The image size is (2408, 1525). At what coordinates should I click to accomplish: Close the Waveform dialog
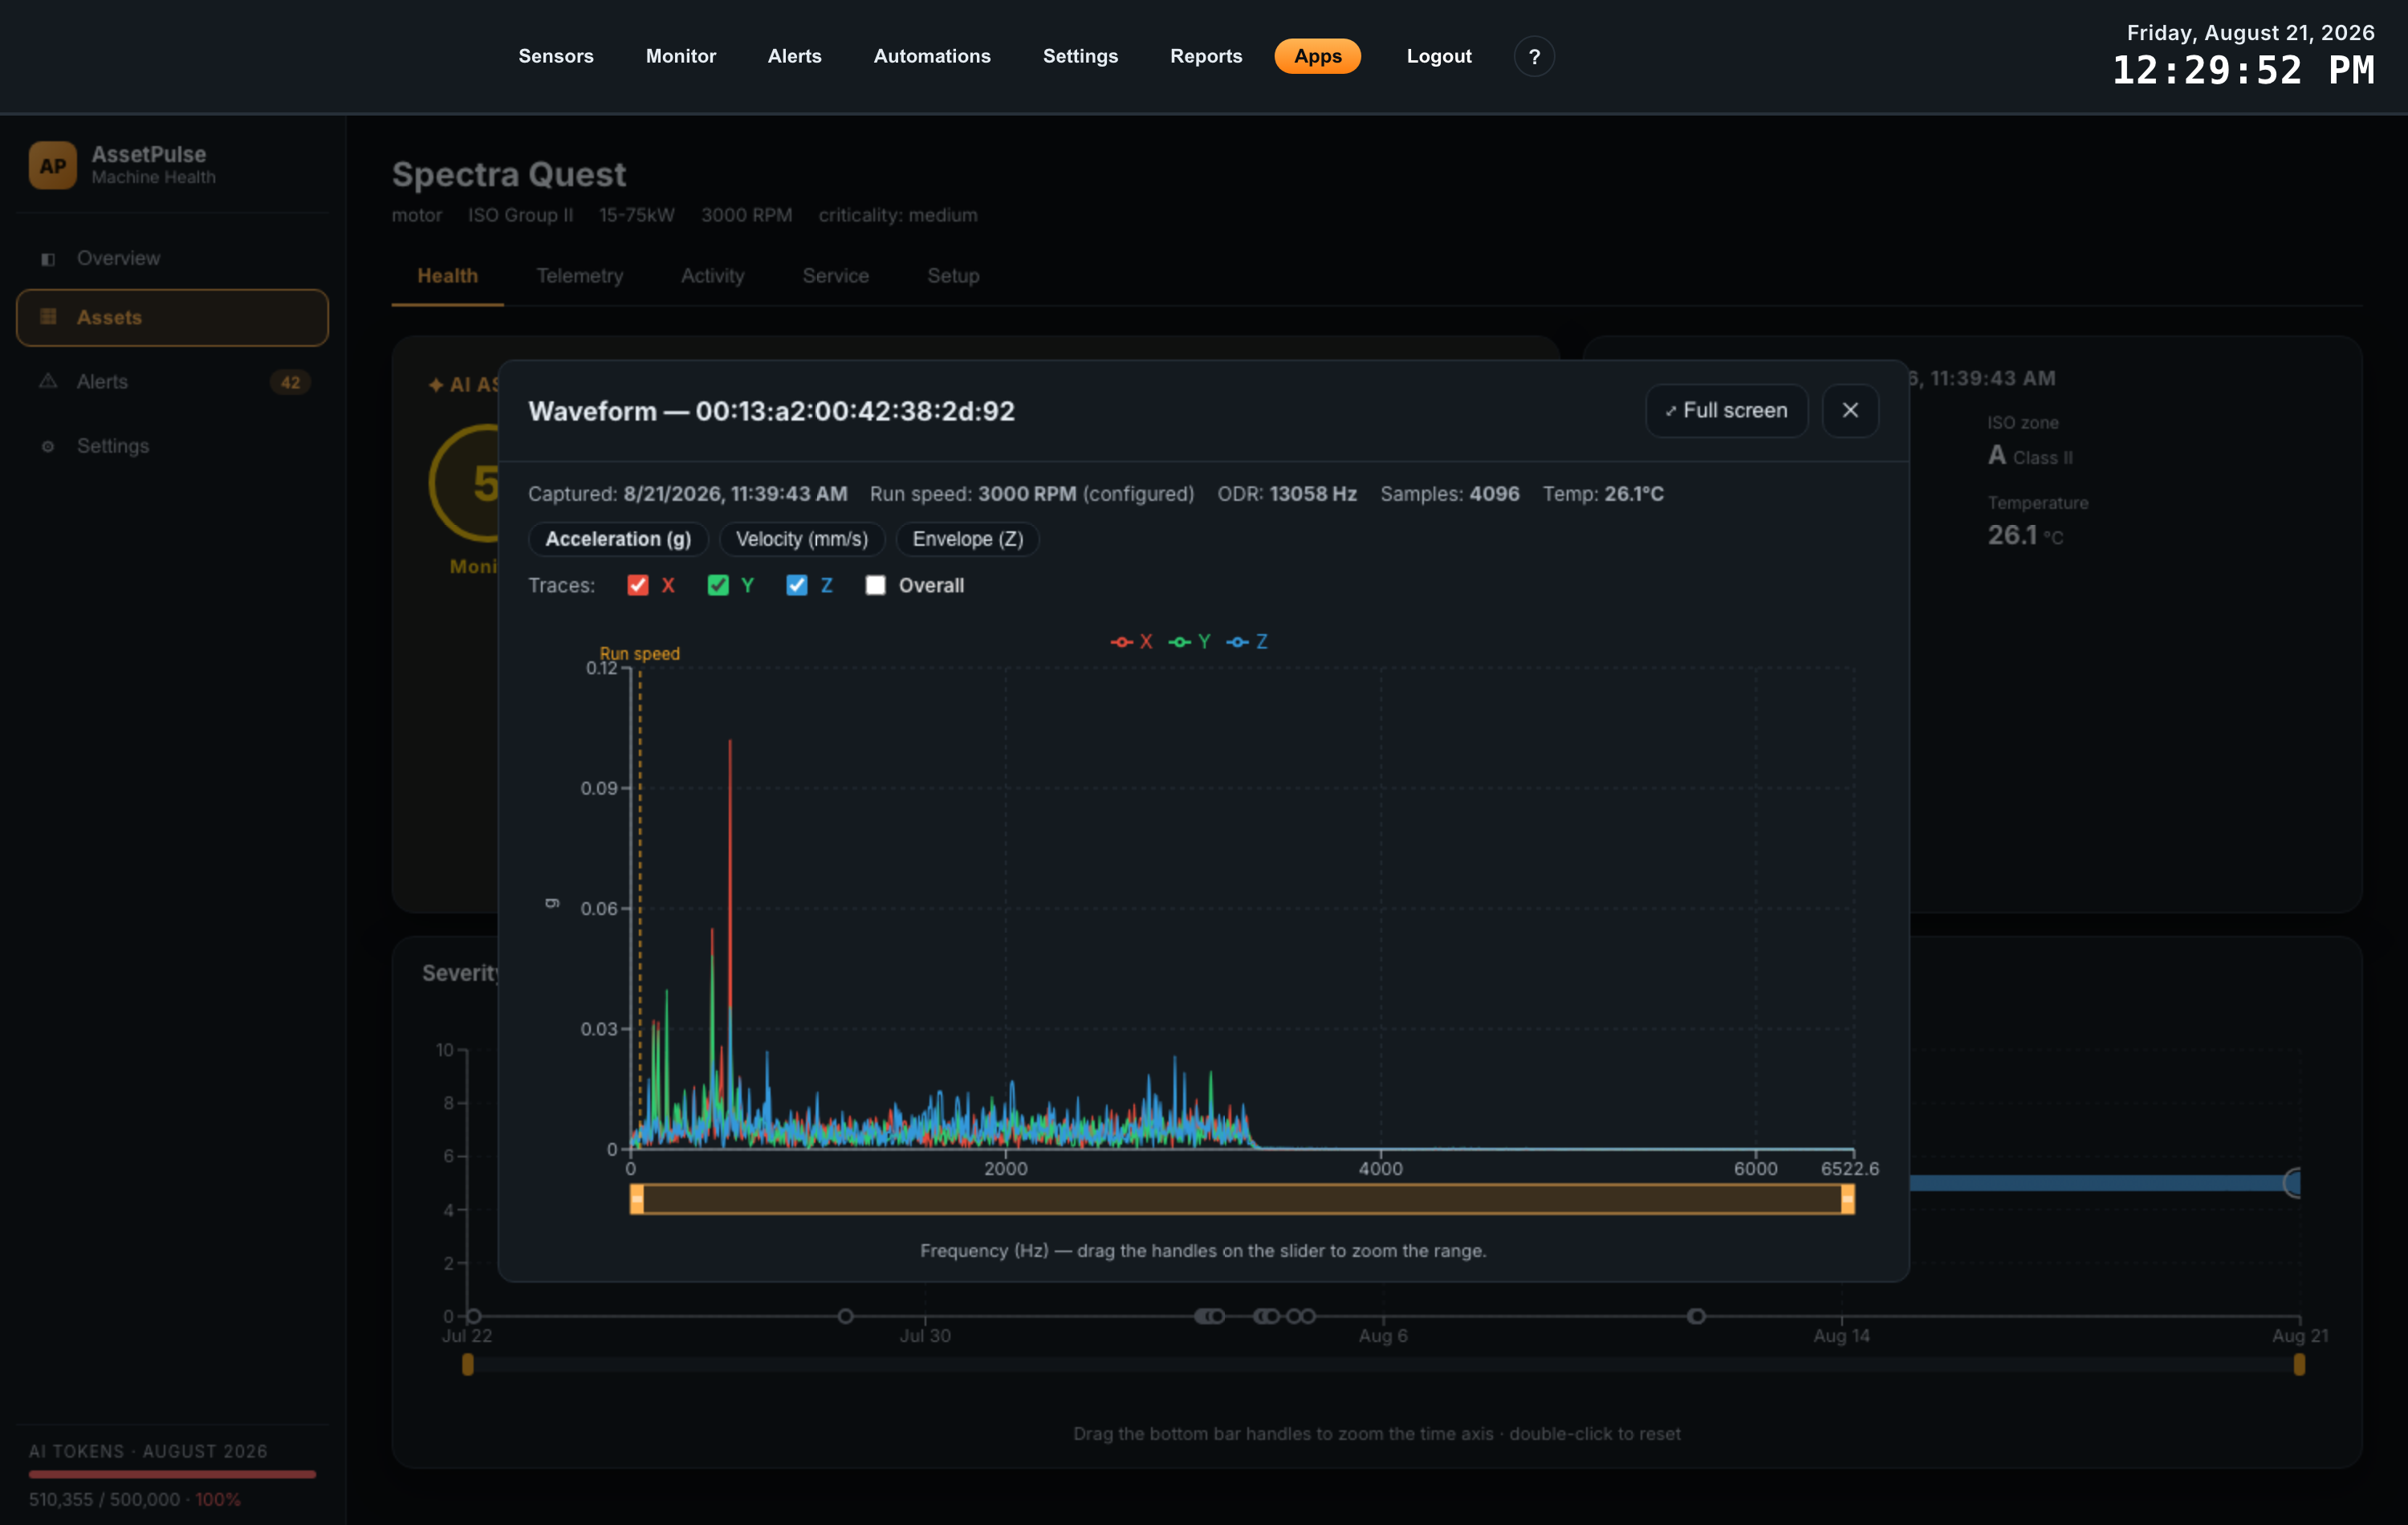(x=1849, y=411)
